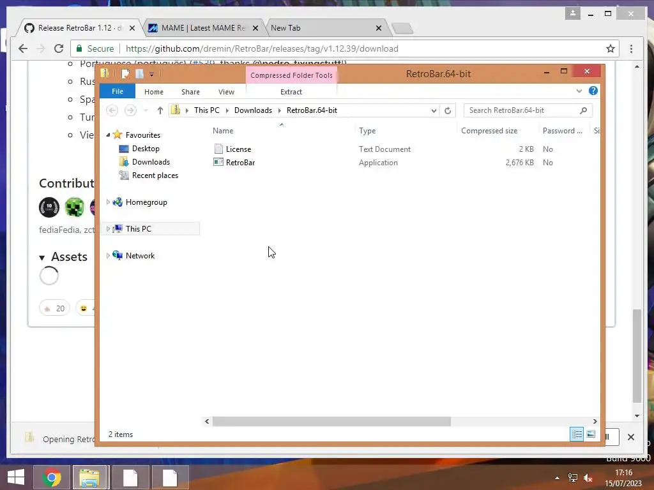Open the Share ribbon tab
Image resolution: width=654 pixels, height=490 pixels.
click(190, 92)
